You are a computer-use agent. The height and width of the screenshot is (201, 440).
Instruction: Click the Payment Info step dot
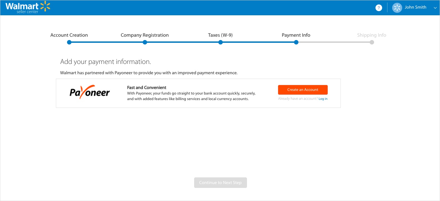(296, 42)
